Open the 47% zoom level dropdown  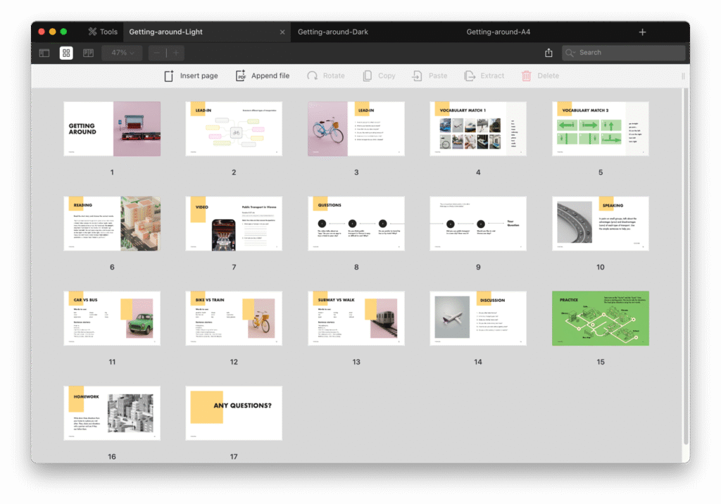tap(123, 53)
